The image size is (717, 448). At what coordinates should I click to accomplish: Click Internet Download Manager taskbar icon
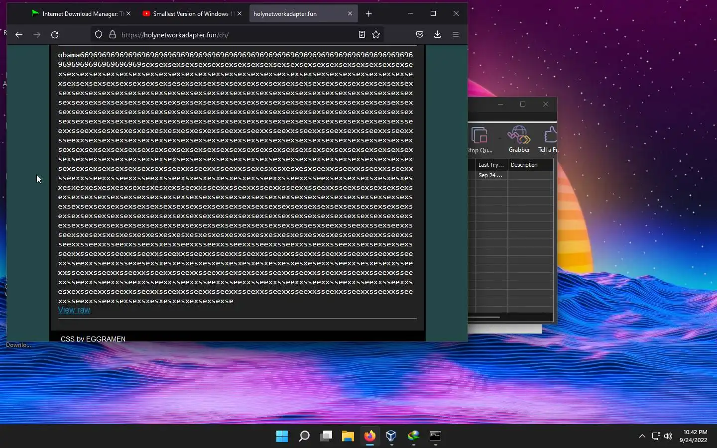(414, 436)
